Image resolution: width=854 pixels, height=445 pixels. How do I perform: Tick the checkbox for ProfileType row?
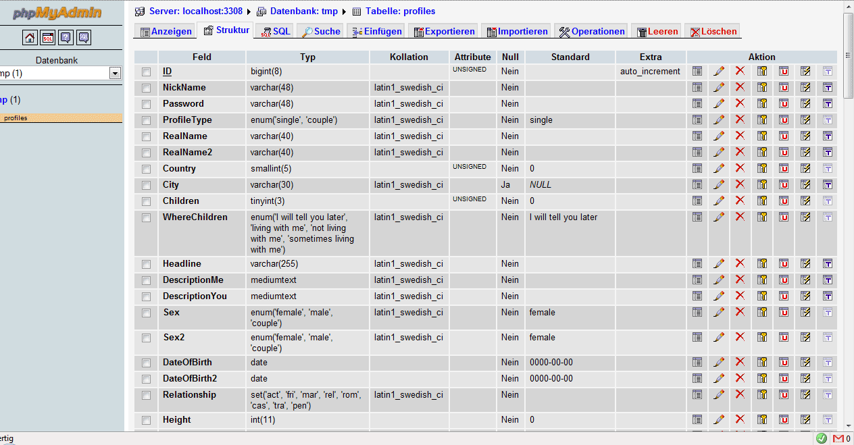[146, 120]
